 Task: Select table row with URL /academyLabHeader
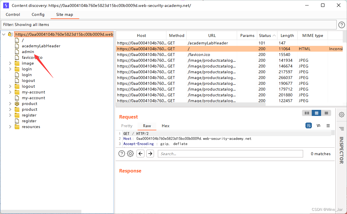coord(229,43)
